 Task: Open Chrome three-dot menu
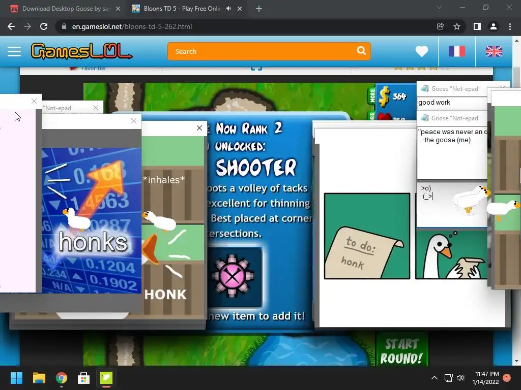[x=510, y=26]
